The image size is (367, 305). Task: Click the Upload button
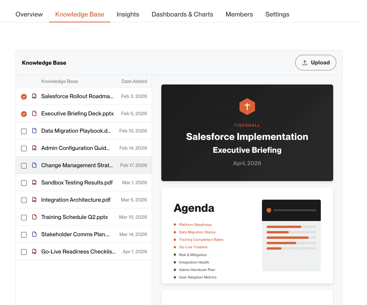click(x=316, y=63)
